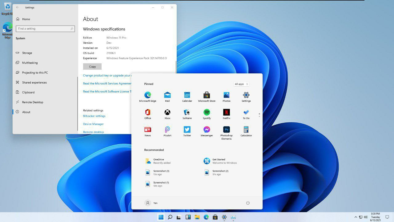The width and height of the screenshot is (394, 222).
Task: Expand the All apps list
Action: point(241,84)
